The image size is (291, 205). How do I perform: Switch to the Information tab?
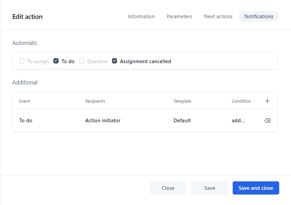point(141,17)
